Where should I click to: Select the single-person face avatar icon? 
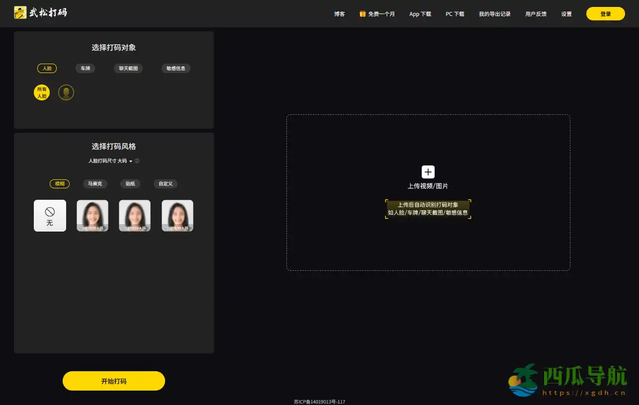click(66, 92)
